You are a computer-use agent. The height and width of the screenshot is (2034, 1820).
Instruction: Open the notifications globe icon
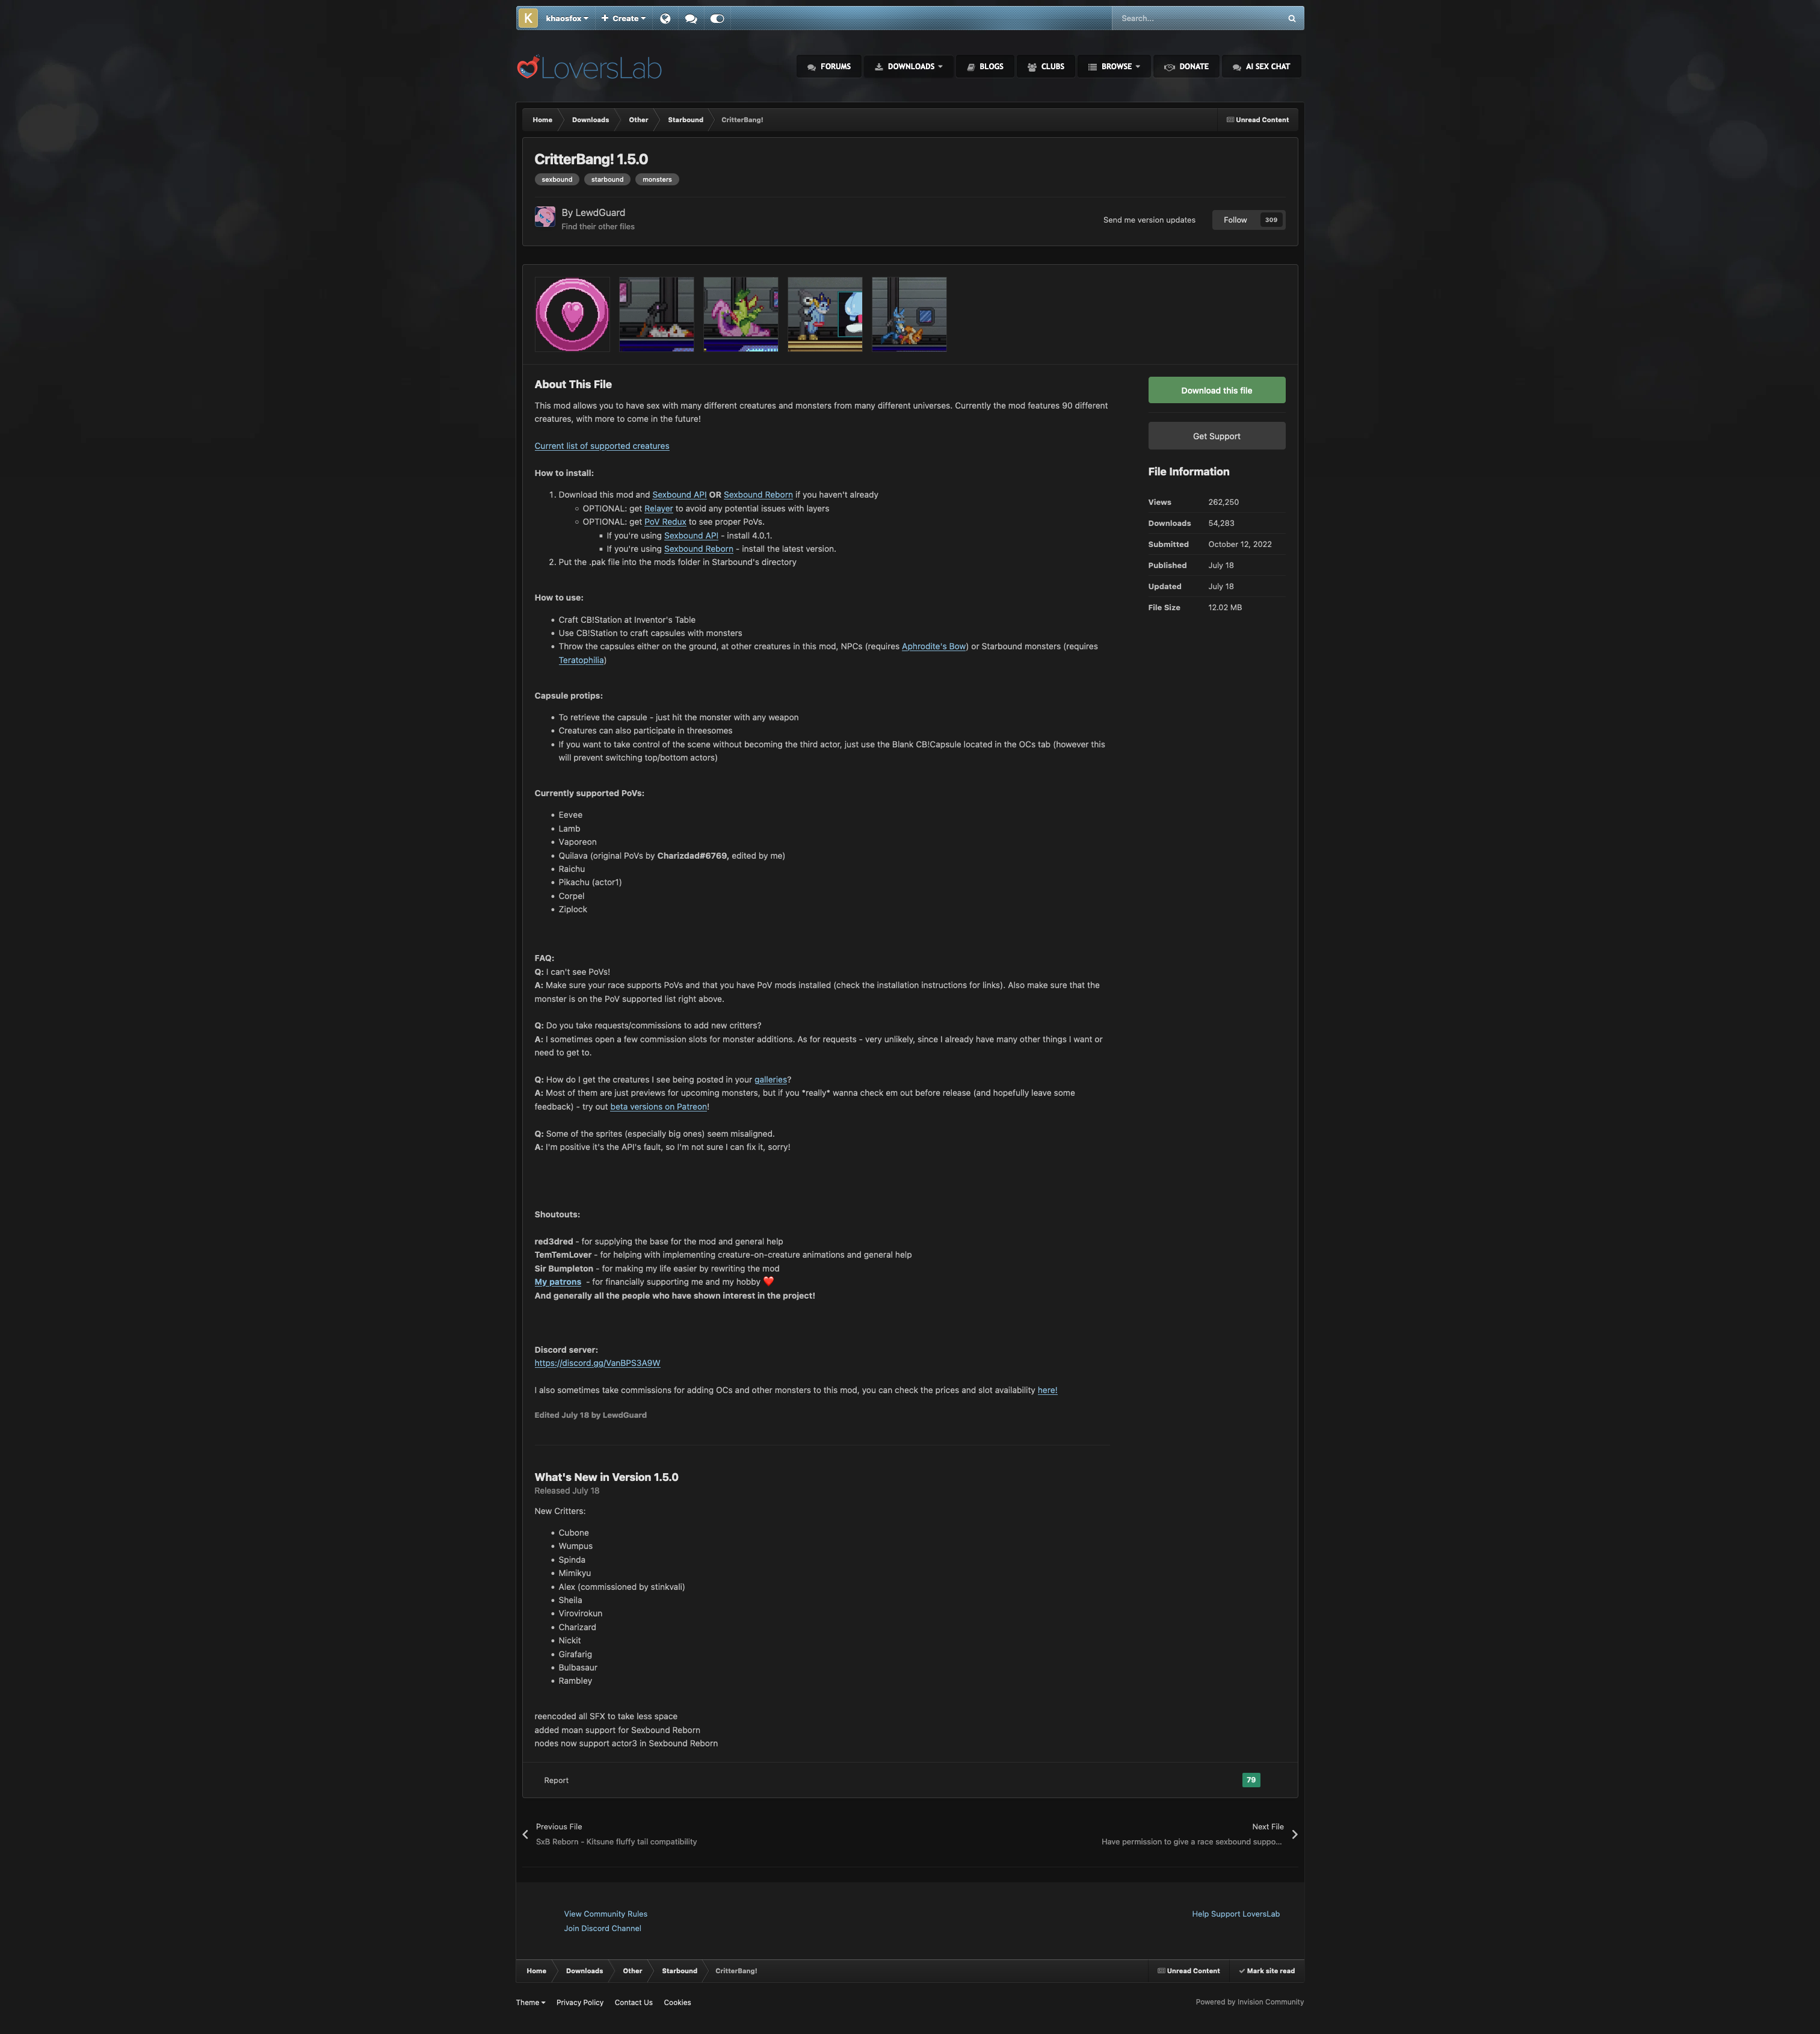tap(665, 18)
